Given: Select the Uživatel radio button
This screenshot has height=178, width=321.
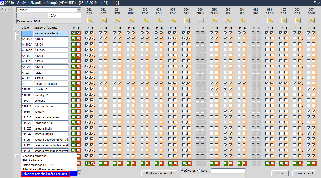Looking at the screenshot, I should tap(182, 171).
